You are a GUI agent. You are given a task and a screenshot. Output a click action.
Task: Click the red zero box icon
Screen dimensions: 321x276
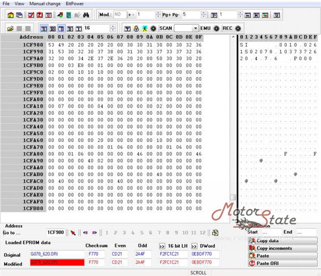tap(49, 15)
